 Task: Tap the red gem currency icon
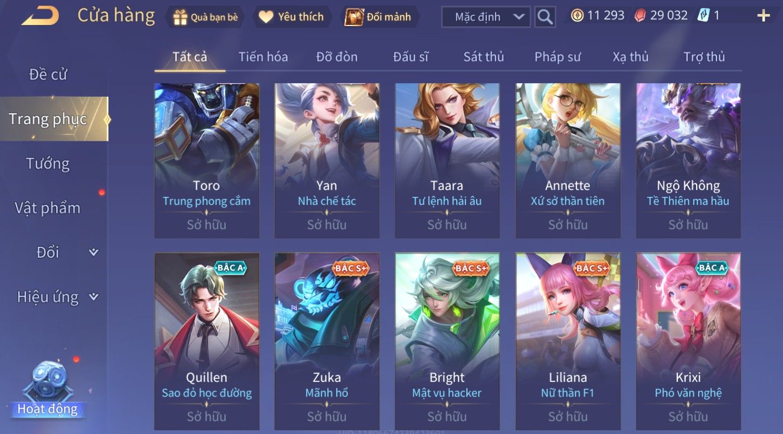[641, 16]
